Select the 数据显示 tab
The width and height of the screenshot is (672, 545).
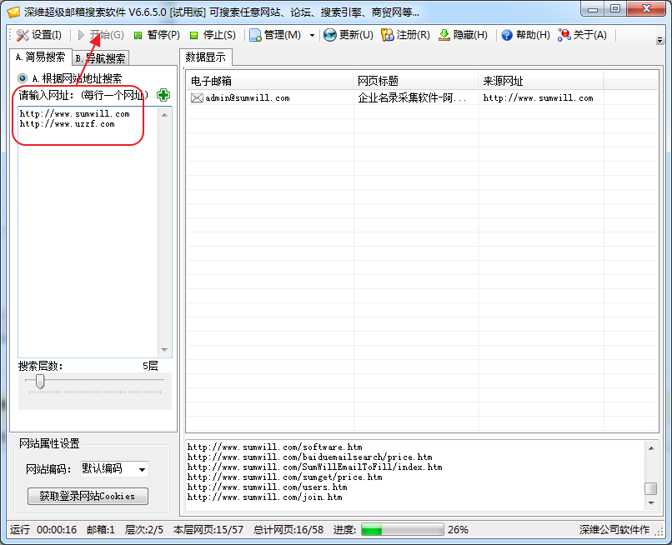coord(206,57)
